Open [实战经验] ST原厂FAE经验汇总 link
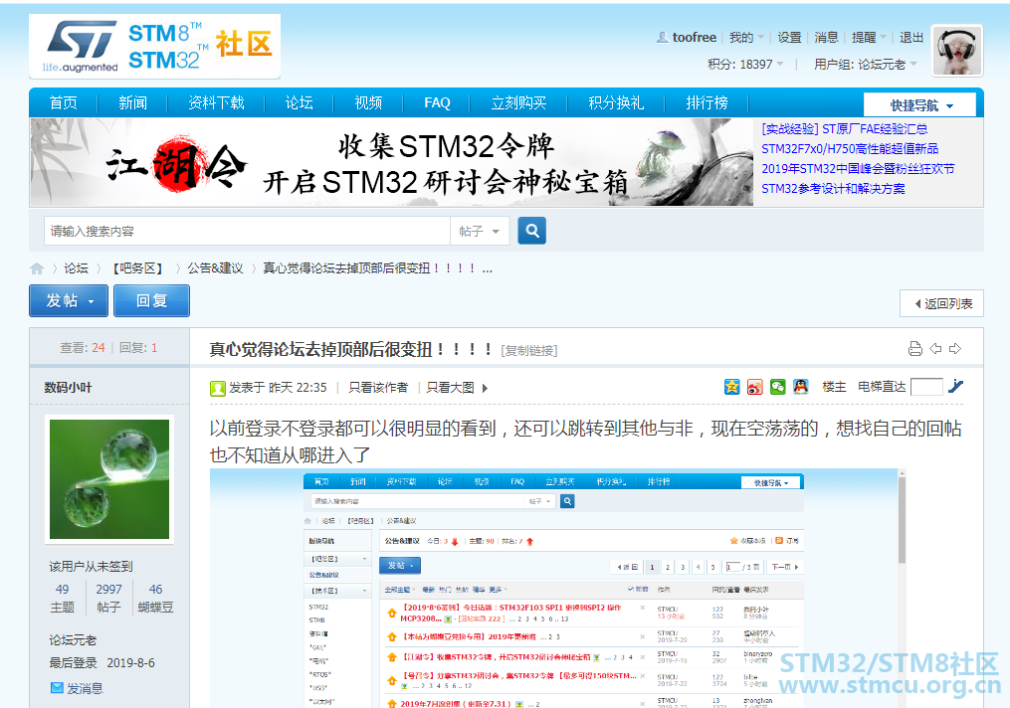This screenshot has height=708, width=1010. pos(845,128)
